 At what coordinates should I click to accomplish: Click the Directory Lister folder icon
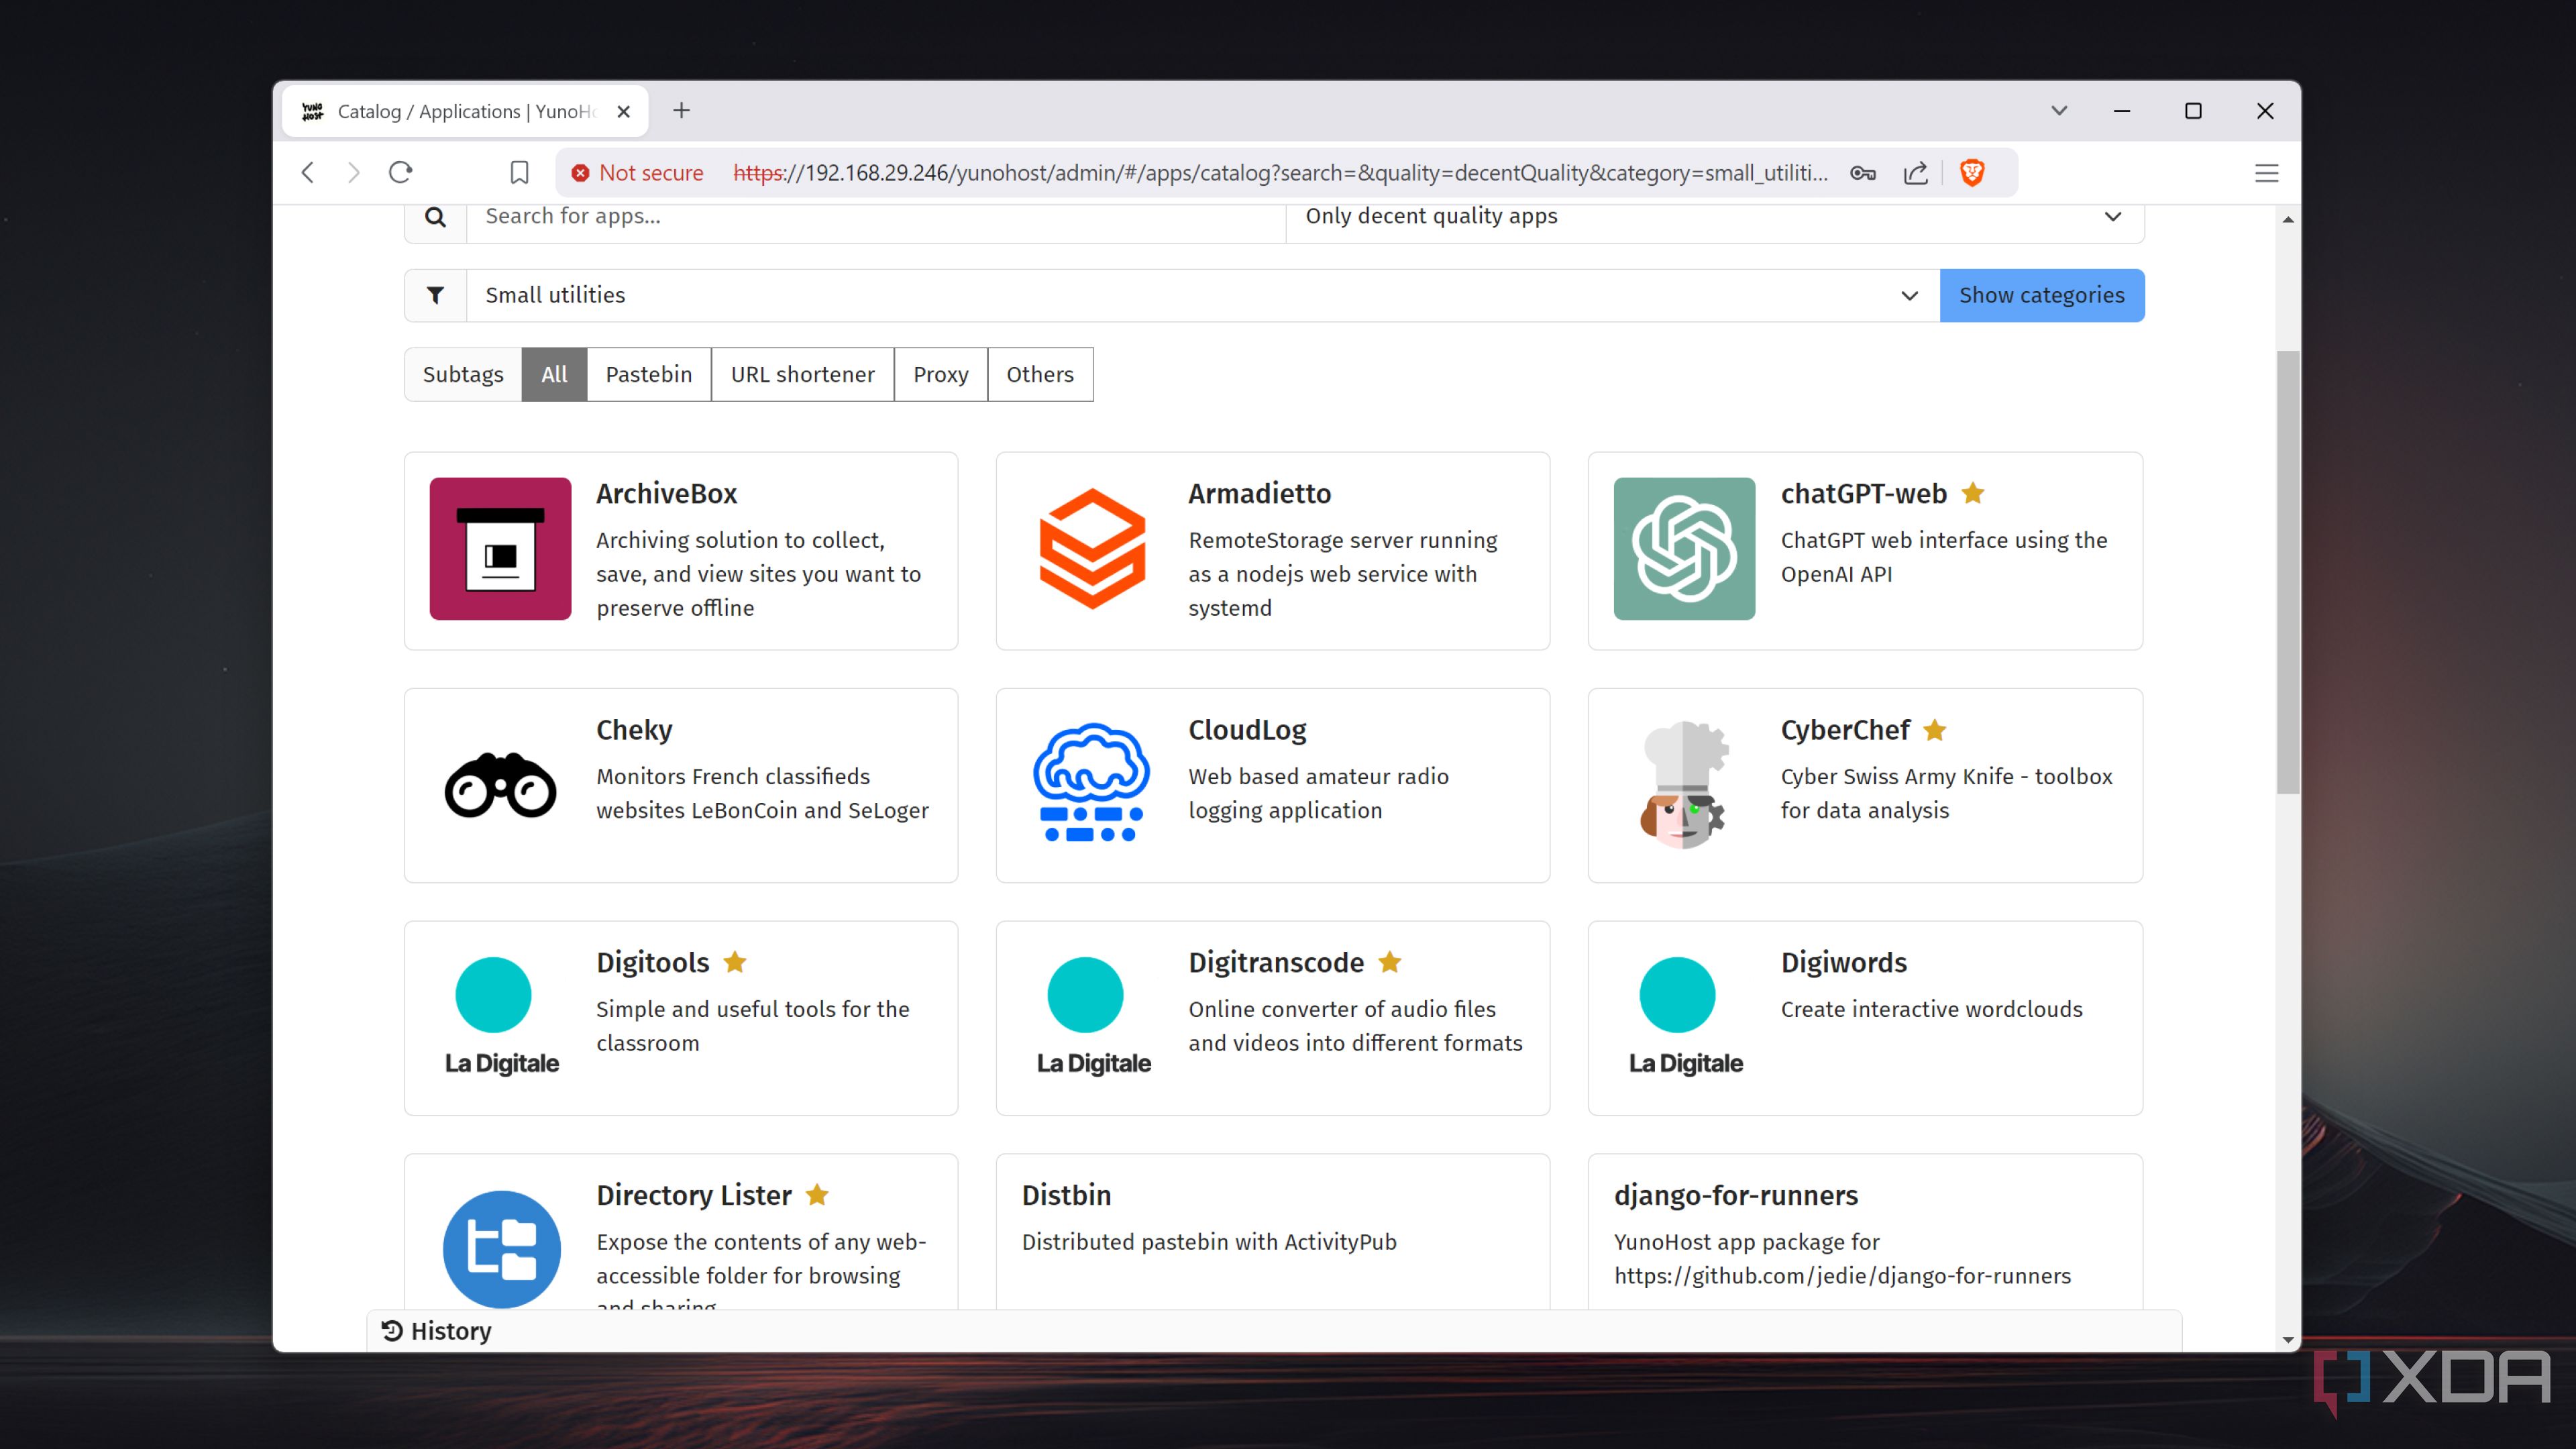[501, 1249]
